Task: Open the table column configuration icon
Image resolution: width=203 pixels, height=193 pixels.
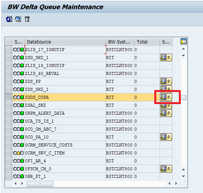Action: [x=183, y=41]
